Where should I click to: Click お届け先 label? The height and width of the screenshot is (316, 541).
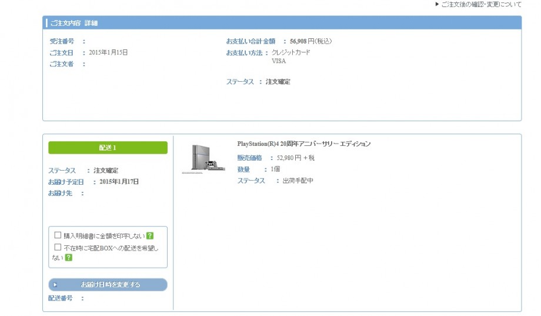60,194
